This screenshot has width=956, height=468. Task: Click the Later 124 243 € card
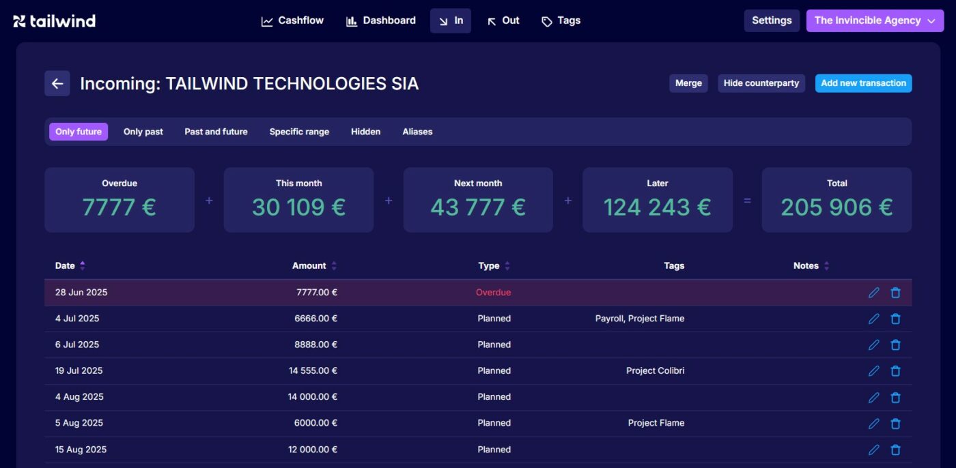pyautogui.click(x=658, y=200)
